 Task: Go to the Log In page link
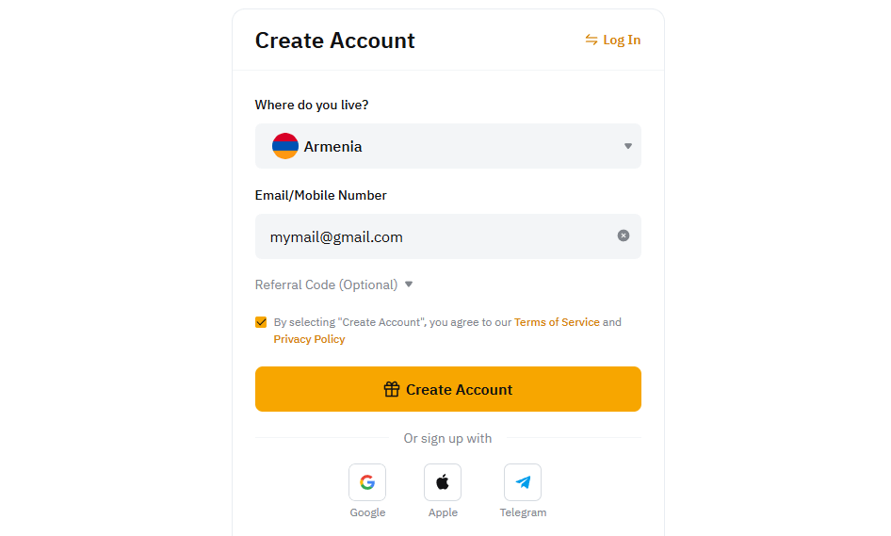(622, 40)
